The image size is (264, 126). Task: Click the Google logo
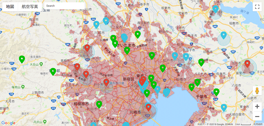(x=8, y=123)
